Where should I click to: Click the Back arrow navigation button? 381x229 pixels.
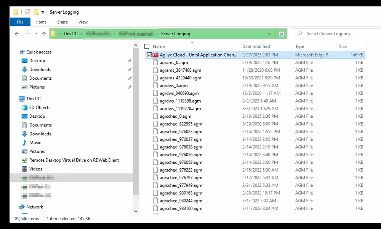17,34
